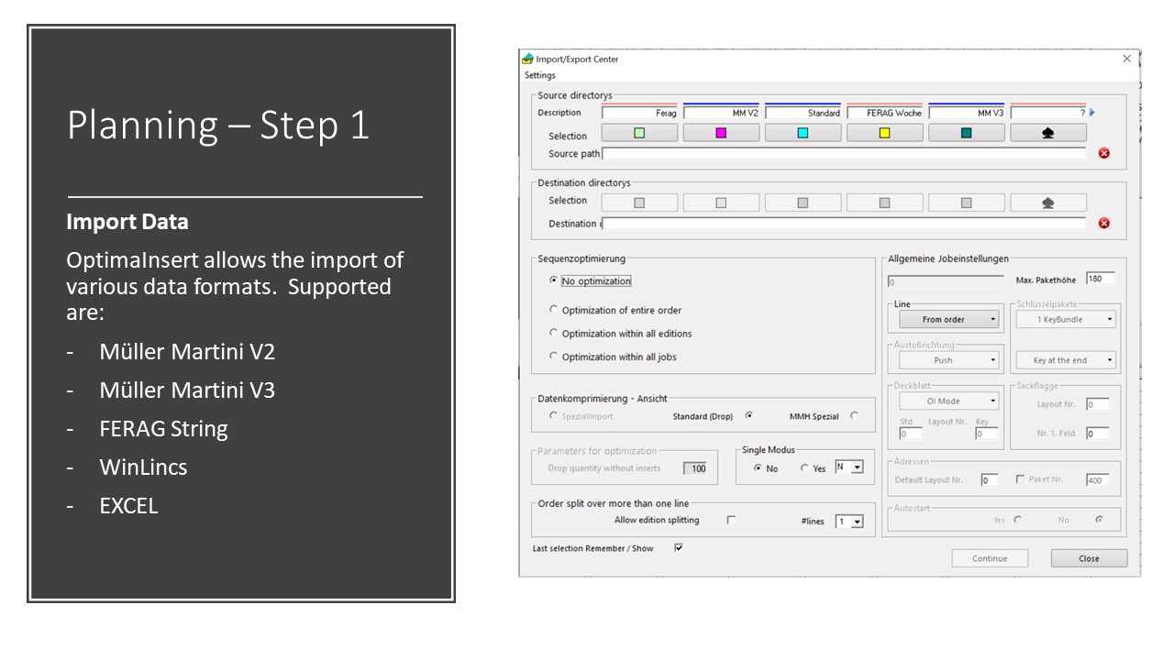Click the Import/Export Center title icon
1174x660 pixels.
(x=527, y=59)
